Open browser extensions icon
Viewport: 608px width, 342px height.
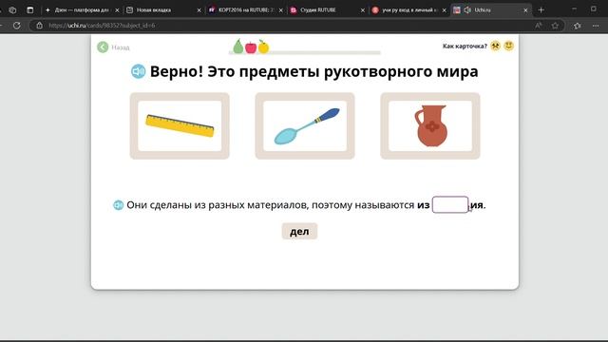tap(577, 26)
